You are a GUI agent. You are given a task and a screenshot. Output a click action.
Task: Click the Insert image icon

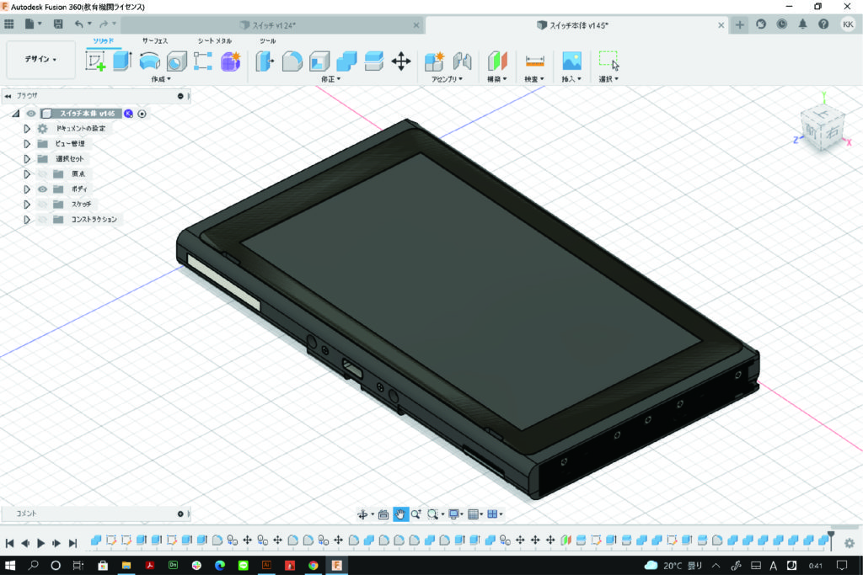571,61
